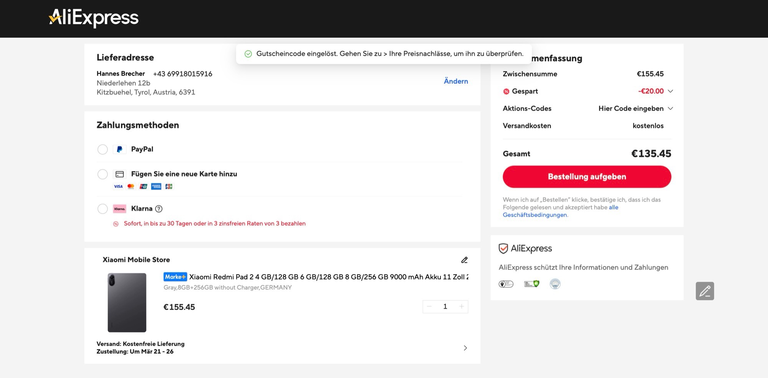The width and height of the screenshot is (768, 378).
Task: Click the Marke+ badge
Action: tap(175, 277)
